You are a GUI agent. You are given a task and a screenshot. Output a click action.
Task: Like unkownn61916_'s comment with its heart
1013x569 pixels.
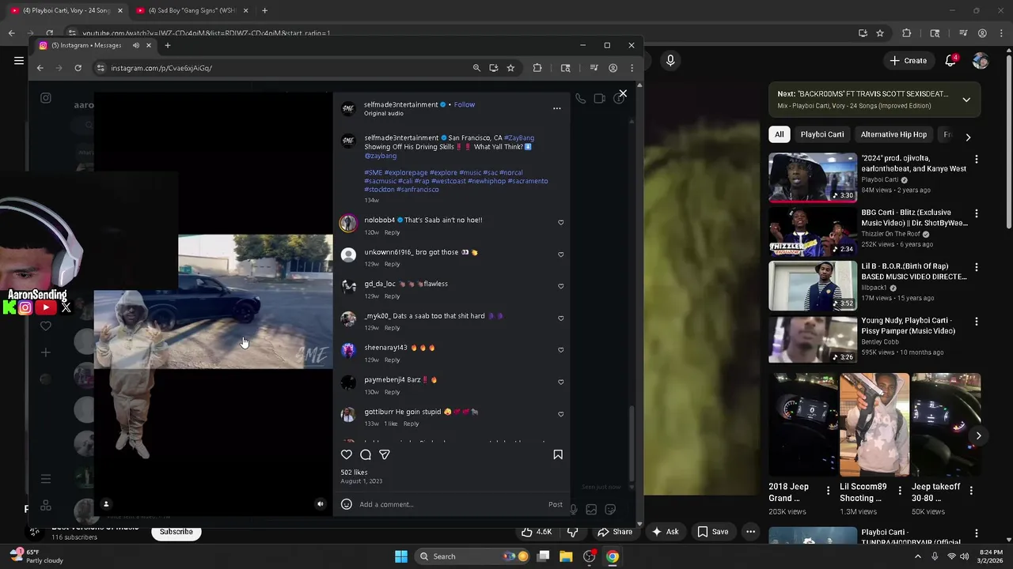(x=561, y=254)
